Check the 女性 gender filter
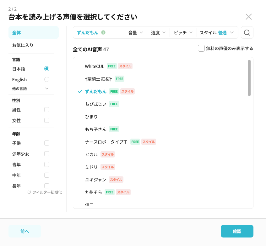The image size is (266, 246). coord(47,120)
